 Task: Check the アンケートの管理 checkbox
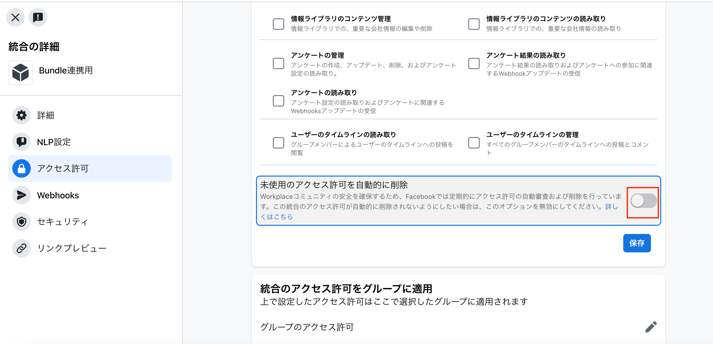(279, 63)
